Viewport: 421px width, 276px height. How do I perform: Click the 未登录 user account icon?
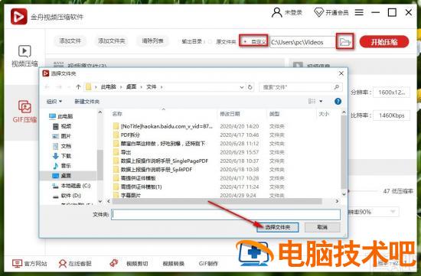(277, 12)
